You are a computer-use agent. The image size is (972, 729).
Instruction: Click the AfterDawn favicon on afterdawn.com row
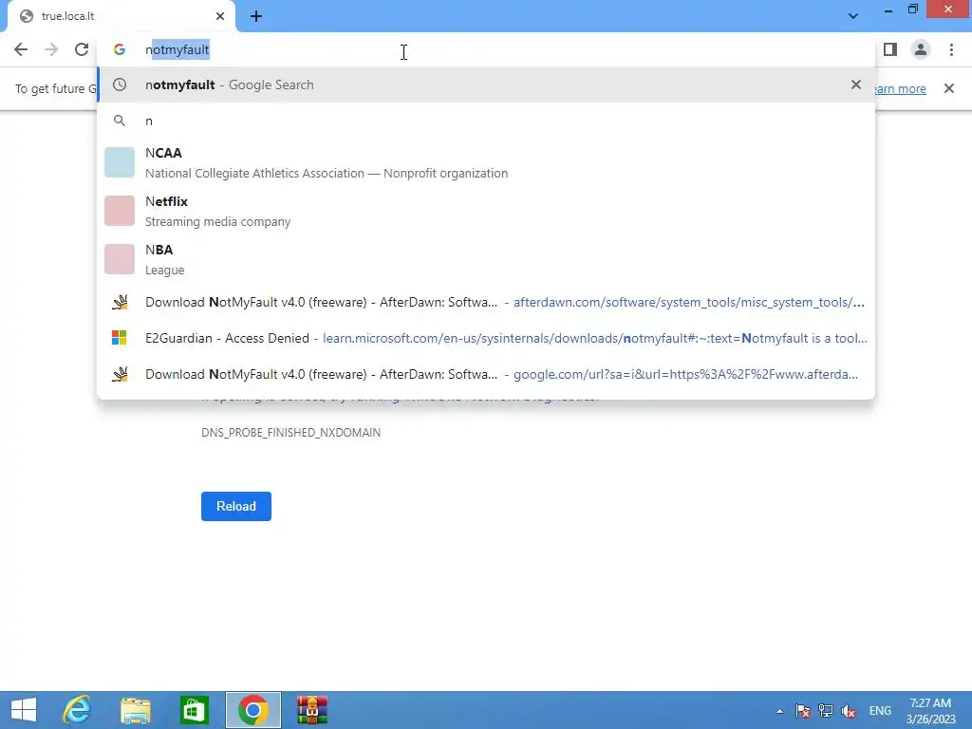pyautogui.click(x=120, y=302)
